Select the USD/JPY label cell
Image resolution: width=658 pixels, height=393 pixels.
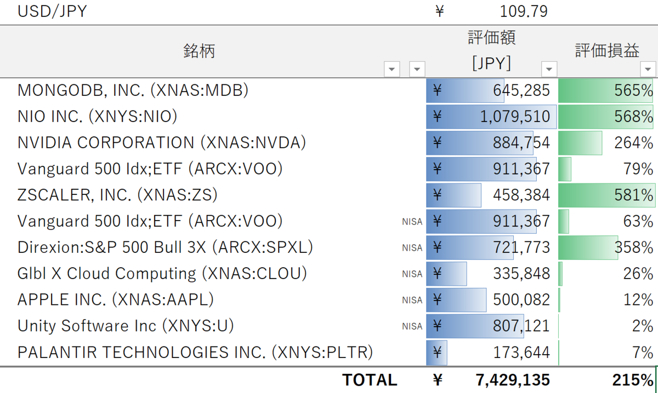[52, 11]
